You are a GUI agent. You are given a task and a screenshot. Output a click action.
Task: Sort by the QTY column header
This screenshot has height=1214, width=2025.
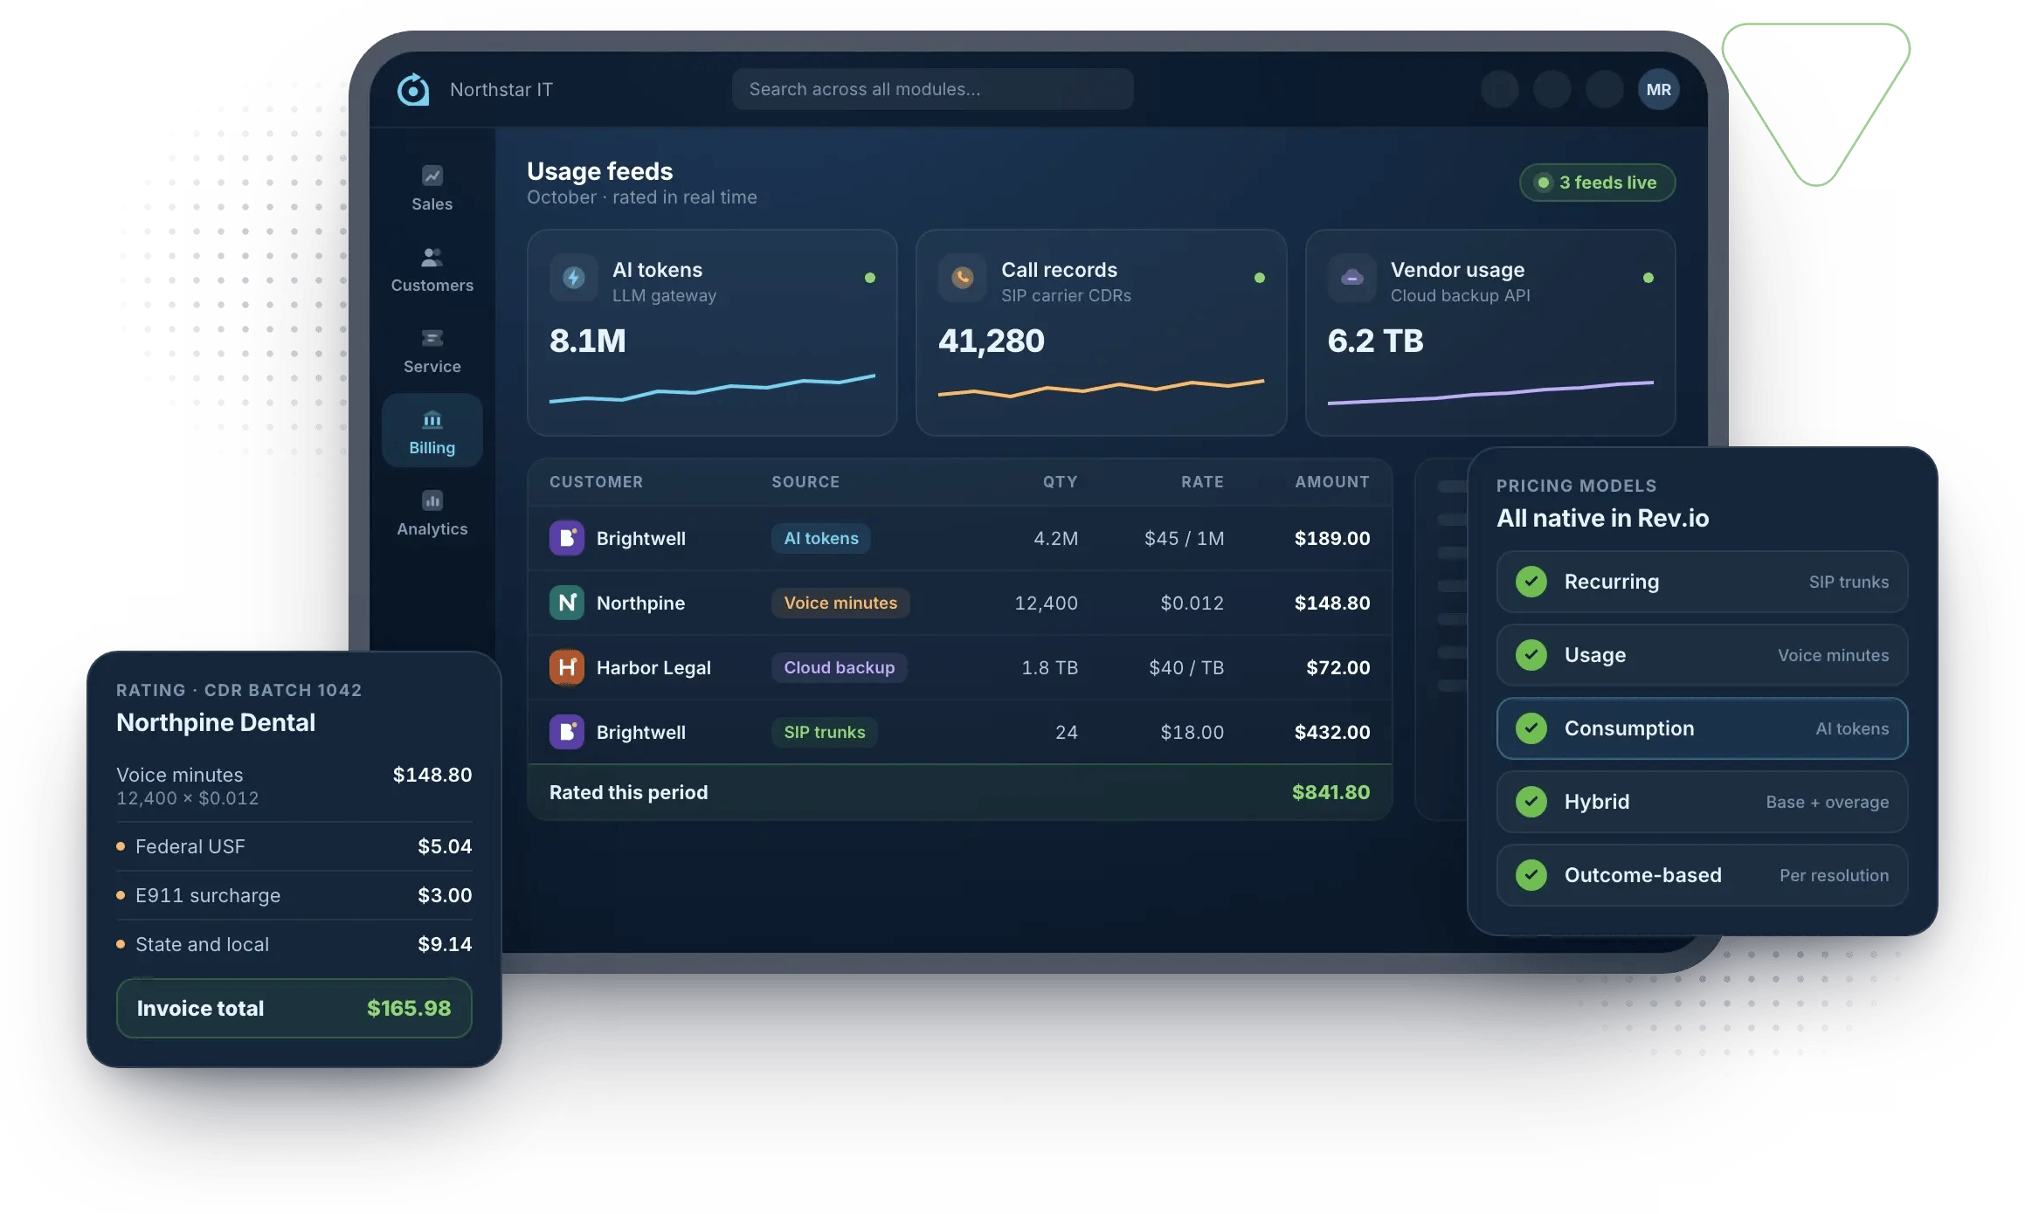point(1060,482)
